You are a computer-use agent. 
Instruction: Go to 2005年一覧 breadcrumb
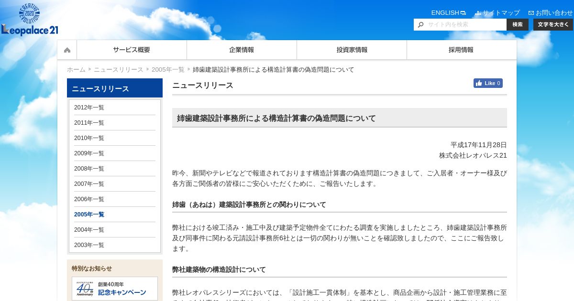168,70
